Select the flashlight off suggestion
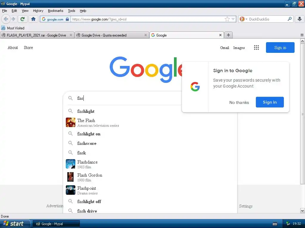Screen dimensions: 305x228 tap(150, 202)
